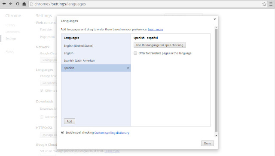275x156 pixels.
Task: Click the dialog scrollbar down arrow
Action: click(216, 135)
